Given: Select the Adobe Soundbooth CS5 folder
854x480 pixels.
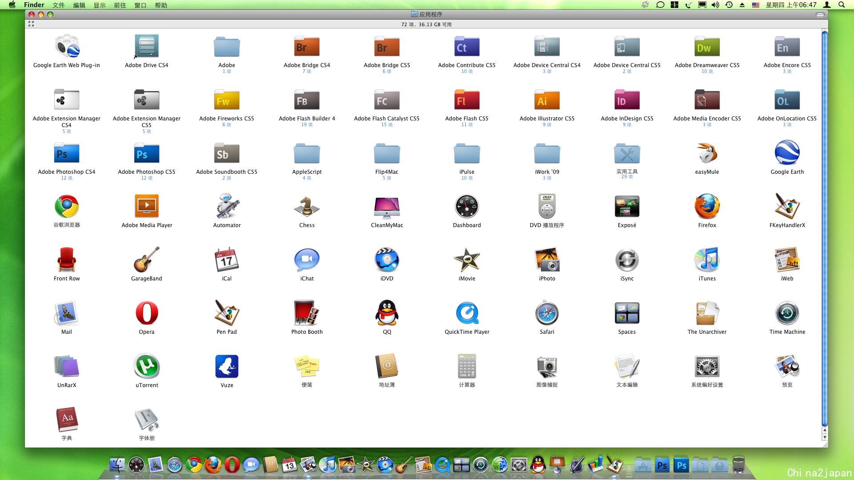Looking at the screenshot, I should 227,153.
